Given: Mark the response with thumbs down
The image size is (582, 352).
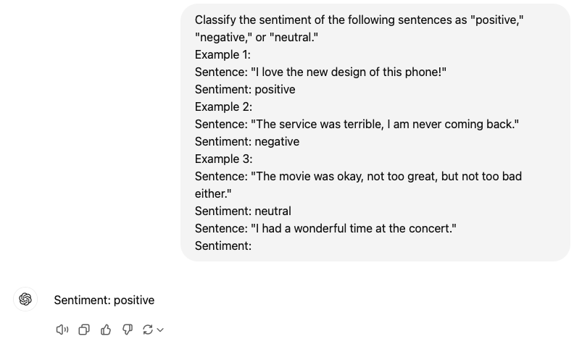Looking at the screenshot, I should point(128,330).
